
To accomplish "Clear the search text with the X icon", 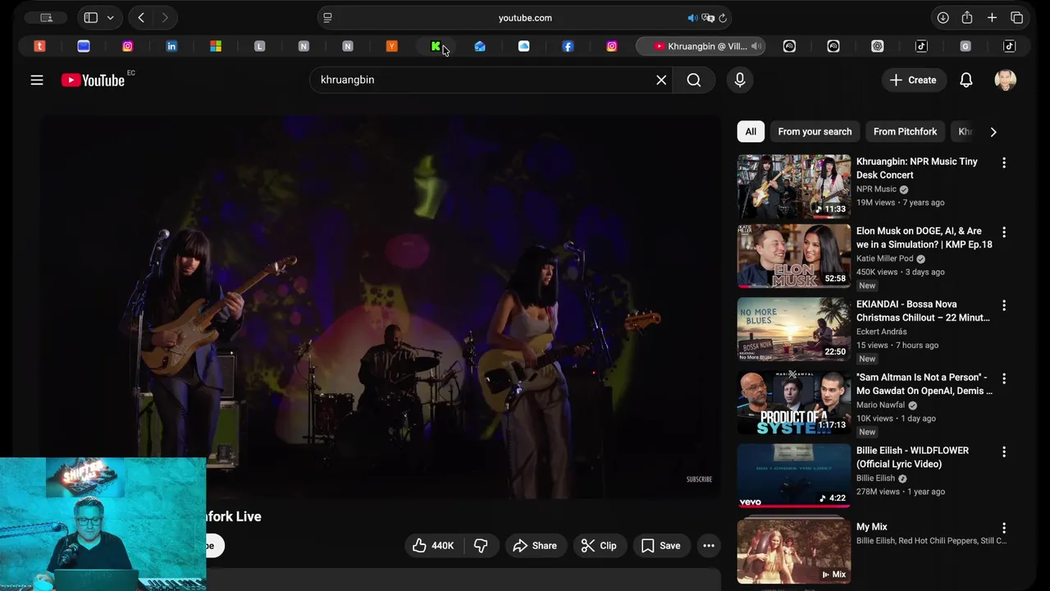I will pyautogui.click(x=661, y=80).
